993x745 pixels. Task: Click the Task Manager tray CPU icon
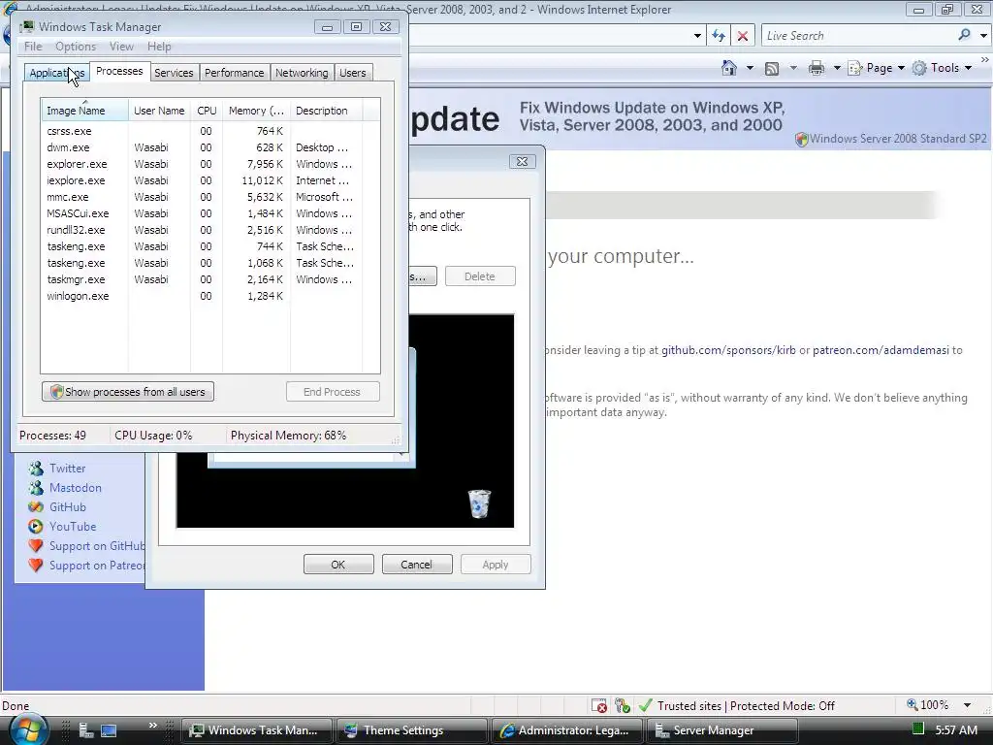tap(917, 729)
